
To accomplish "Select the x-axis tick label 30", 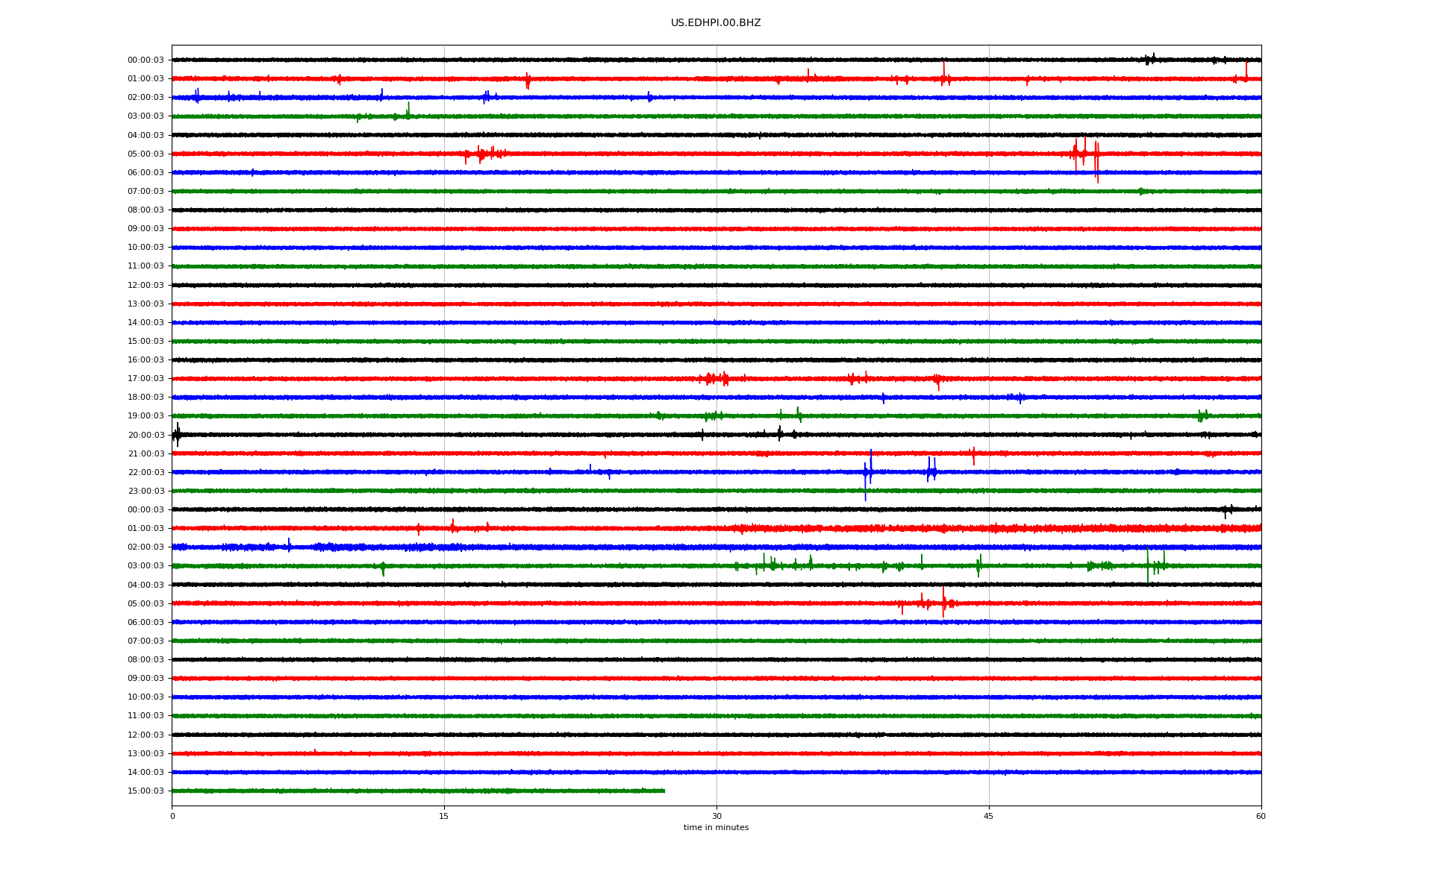I will (716, 816).
